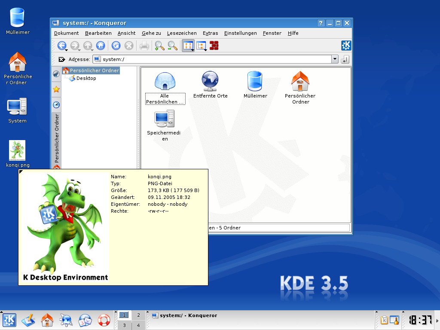Open the Dokument menu
This screenshot has height=330, width=440.
(66, 33)
